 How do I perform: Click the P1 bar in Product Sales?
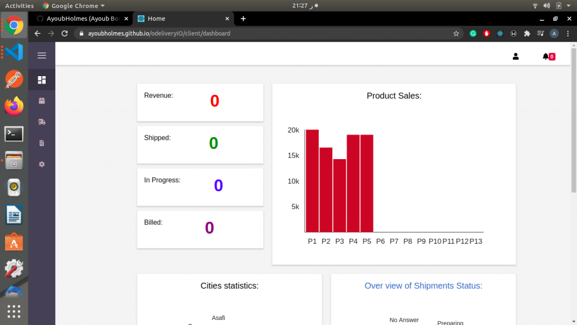[312, 181]
